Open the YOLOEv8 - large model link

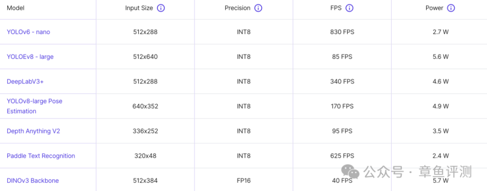click(x=30, y=57)
